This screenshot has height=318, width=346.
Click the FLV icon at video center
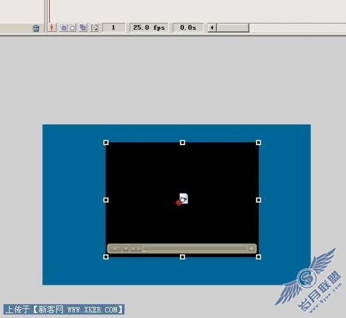tap(183, 198)
